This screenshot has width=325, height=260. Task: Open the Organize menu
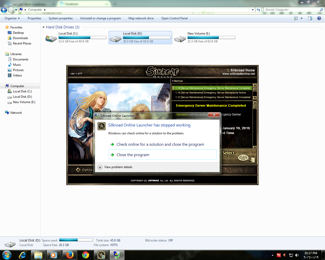point(12,18)
